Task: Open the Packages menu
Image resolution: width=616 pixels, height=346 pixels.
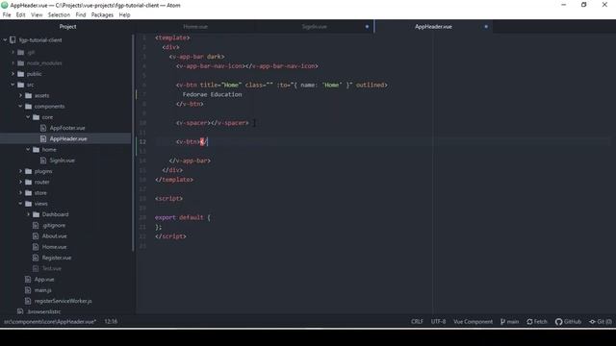Action: pyautogui.click(x=102, y=15)
